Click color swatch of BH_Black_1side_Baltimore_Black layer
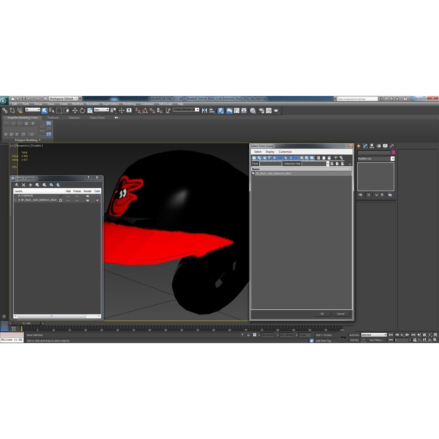Viewport: 439px width, 439px height. (x=97, y=200)
